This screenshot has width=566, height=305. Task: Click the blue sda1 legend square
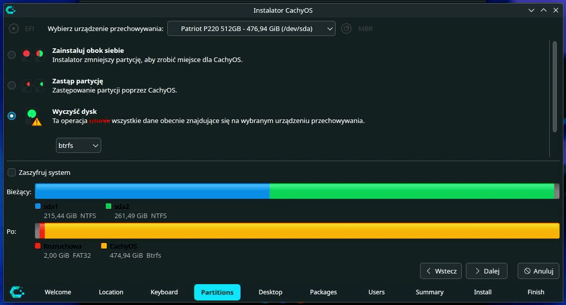pyautogui.click(x=38, y=206)
